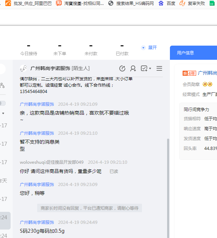Select the conversation item ending :24 in left list
Viewport: 217px width, 238px height.
tap(5, 217)
